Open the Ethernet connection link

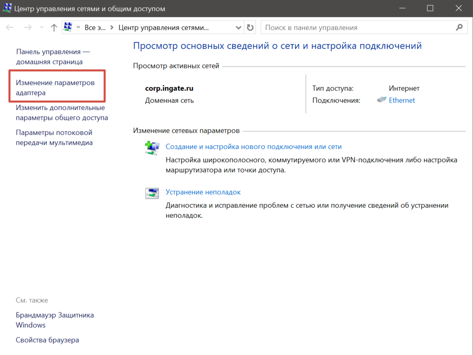pos(402,101)
